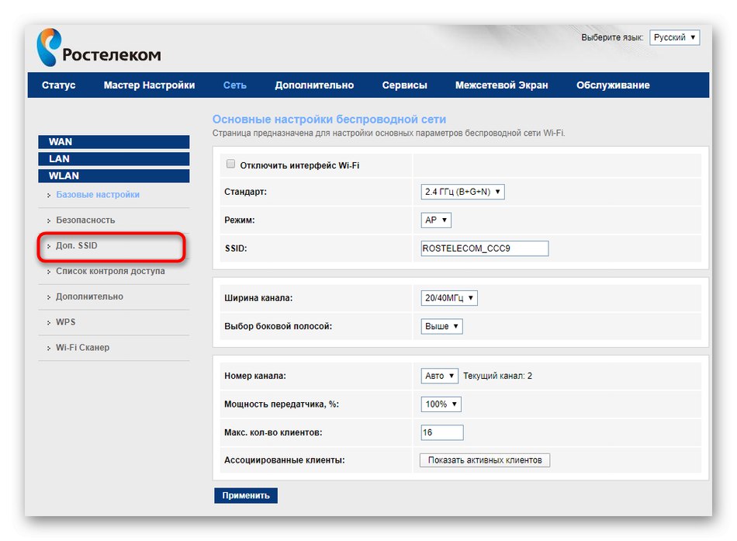737x541 pixels.
Task: Open the Режим dropdown set to AP
Action: point(436,220)
